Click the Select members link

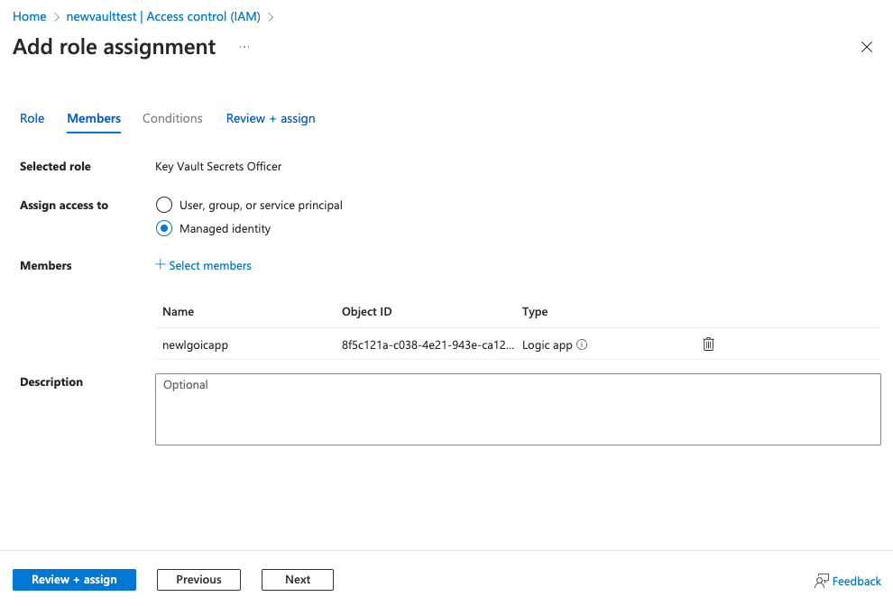pos(210,265)
